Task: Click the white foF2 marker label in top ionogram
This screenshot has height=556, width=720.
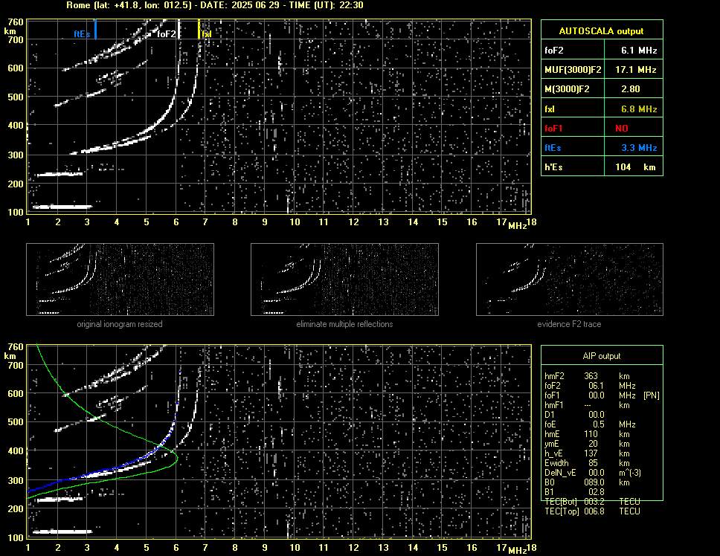Action: 166,34
